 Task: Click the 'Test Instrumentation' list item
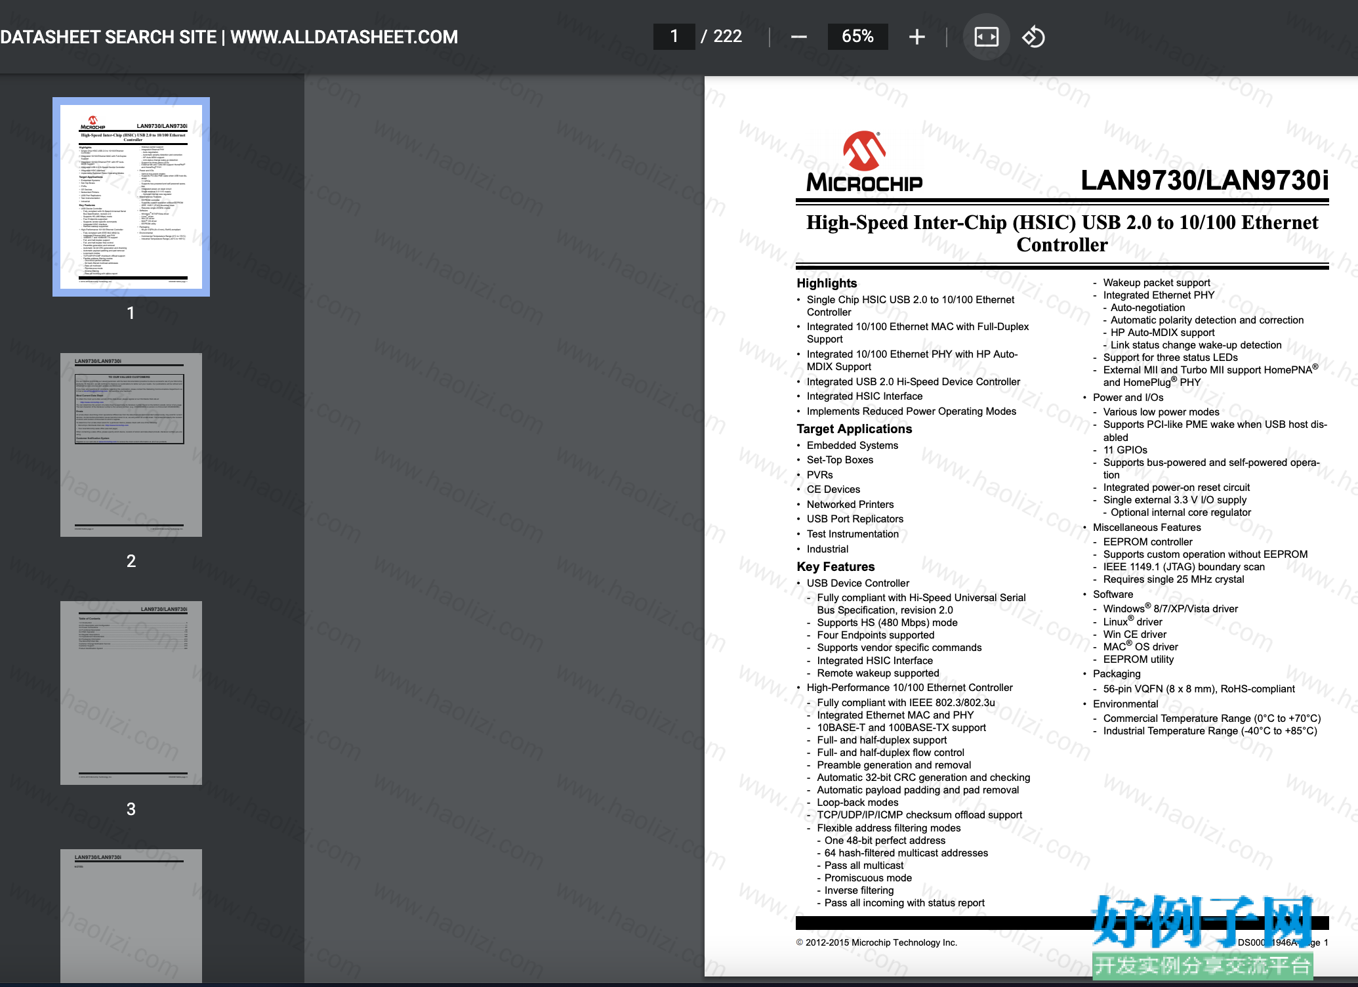point(853,534)
